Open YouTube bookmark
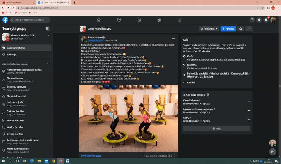The height and width of the screenshot is (164, 281). point(7,13)
